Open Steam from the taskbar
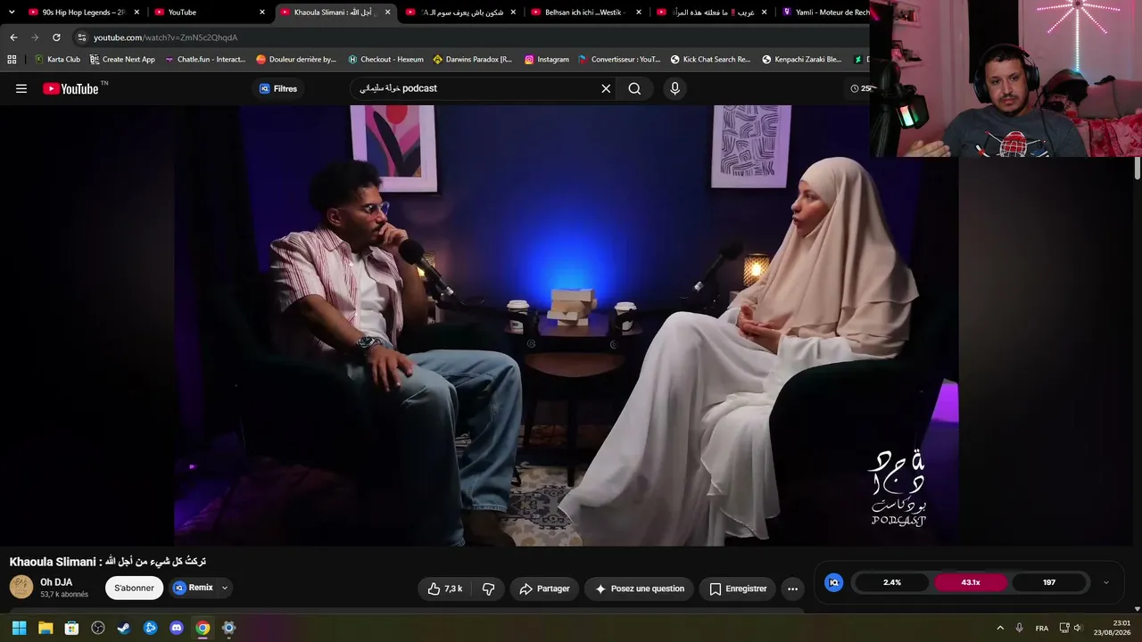The image size is (1142, 642). pyautogui.click(x=124, y=628)
